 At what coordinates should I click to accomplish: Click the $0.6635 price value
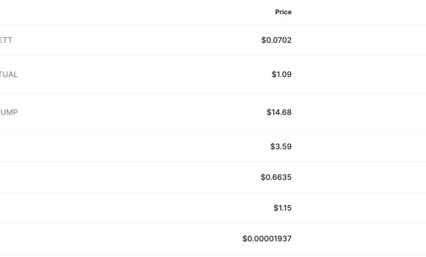(x=276, y=177)
